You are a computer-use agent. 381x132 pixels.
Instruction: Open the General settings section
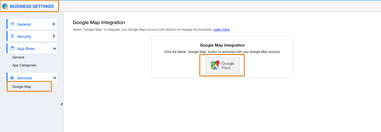coord(24,24)
